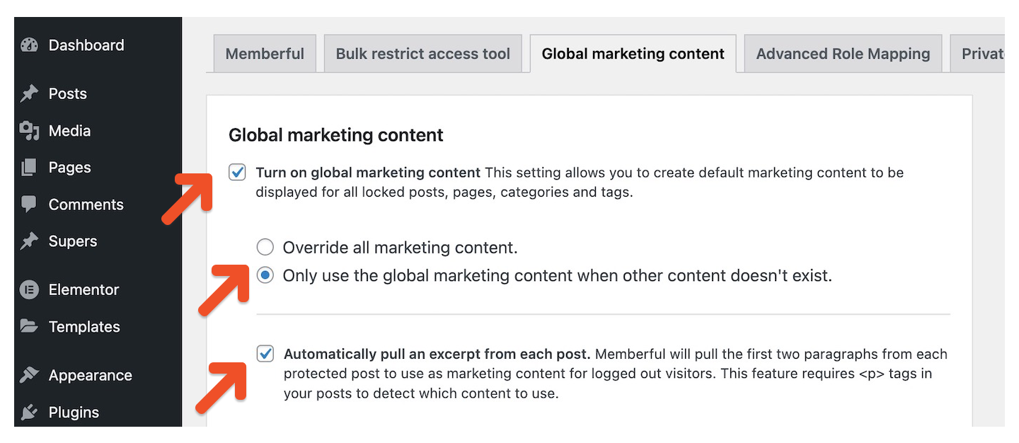The height and width of the screenshot is (443, 1019).
Task: Click the Appearance paintbrush icon
Action: pos(29,375)
